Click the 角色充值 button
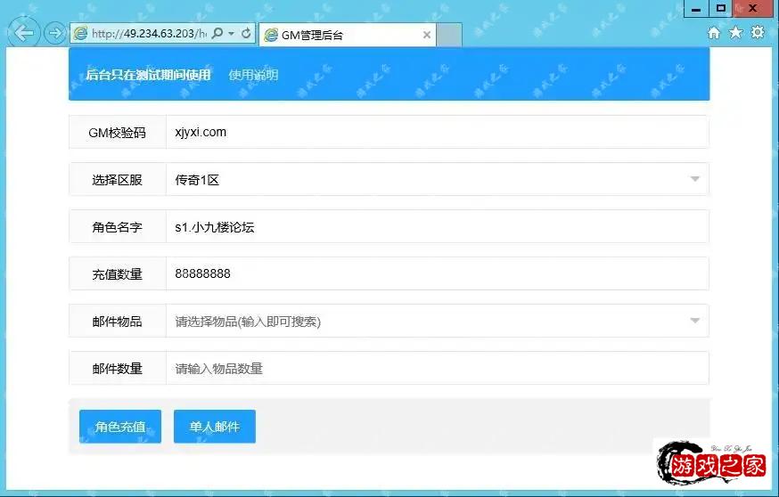779x497 pixels. tap(120, 427)
